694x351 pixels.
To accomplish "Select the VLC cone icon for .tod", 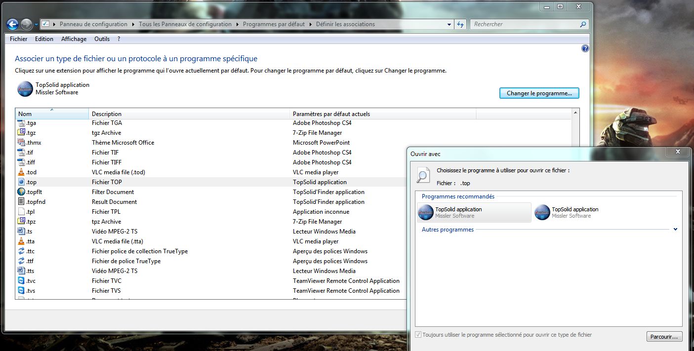I will click(x=21, y=172).
